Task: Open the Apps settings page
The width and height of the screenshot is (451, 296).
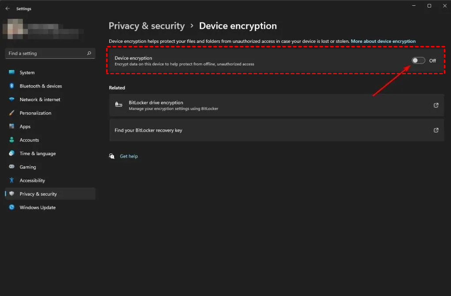Action: tap(25, 126)
